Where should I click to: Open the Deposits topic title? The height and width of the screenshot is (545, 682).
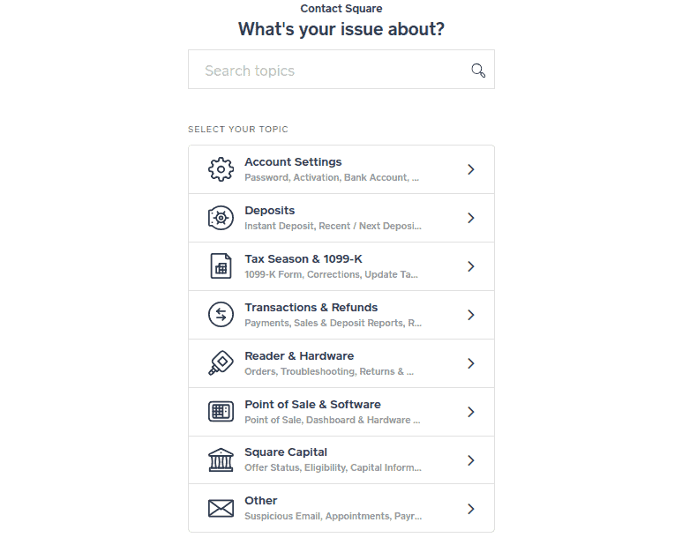(270, 211)
